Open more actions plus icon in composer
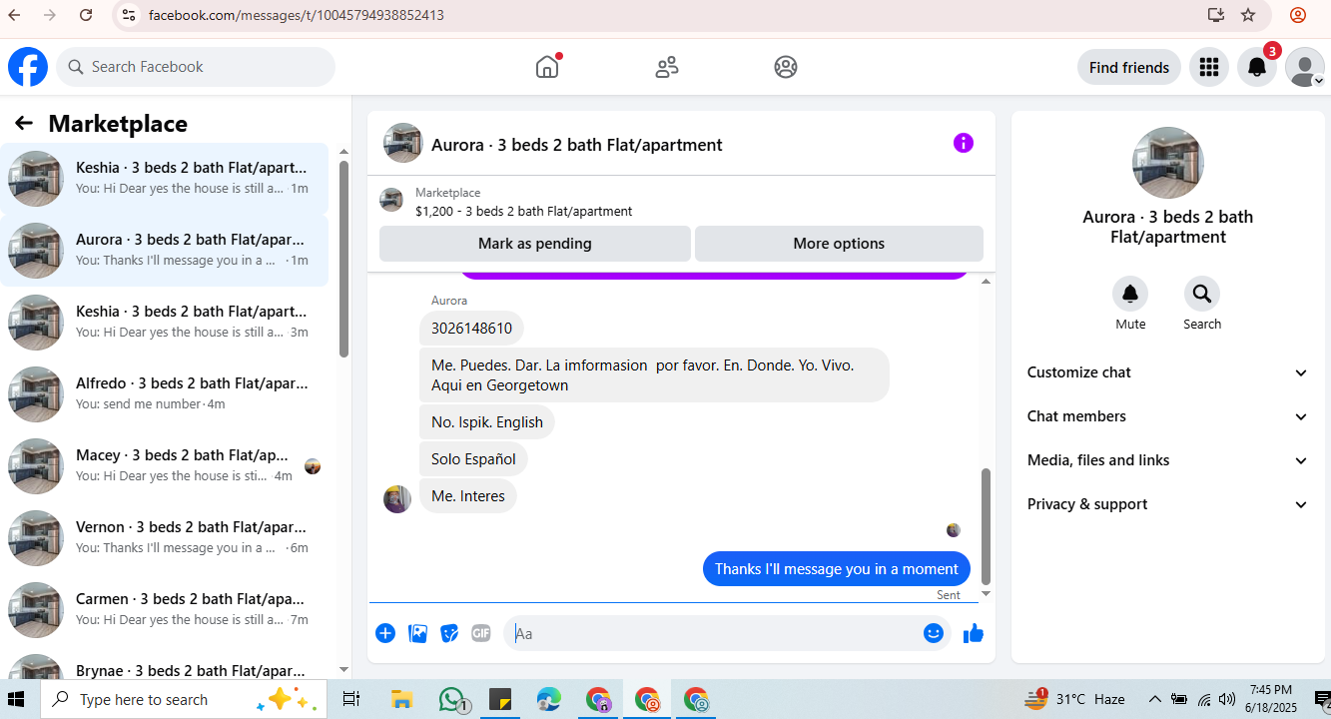Screen dimensions: 1331x719 click(385, 633)
